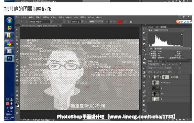Viewport: 194px width, 123px height.
Task: Open the Character panel from options bar
Action: 131,22
